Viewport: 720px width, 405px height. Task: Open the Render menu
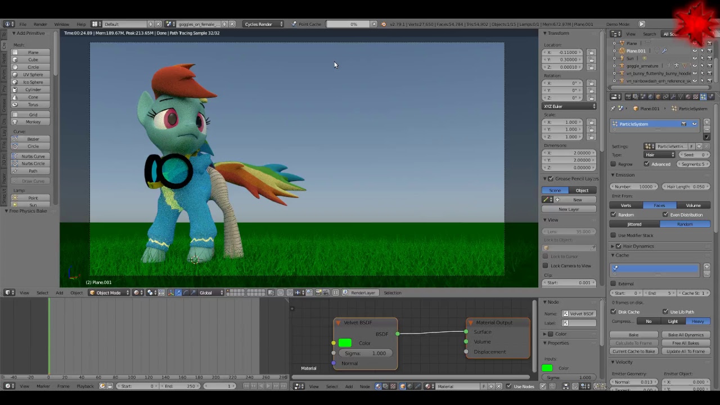[40, 24]
